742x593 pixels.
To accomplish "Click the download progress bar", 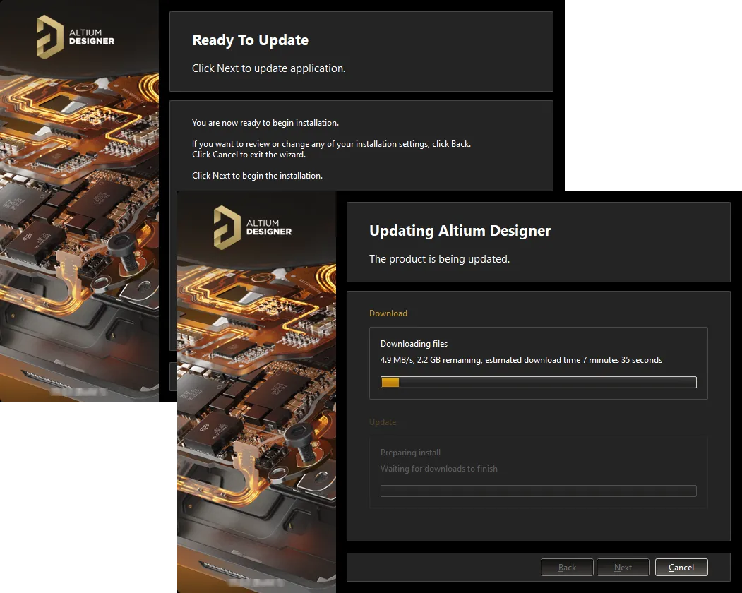I will [x=539, y=382].
